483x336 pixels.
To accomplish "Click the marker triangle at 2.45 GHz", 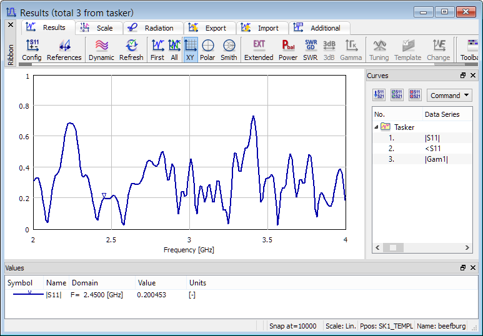I will 104,195.
